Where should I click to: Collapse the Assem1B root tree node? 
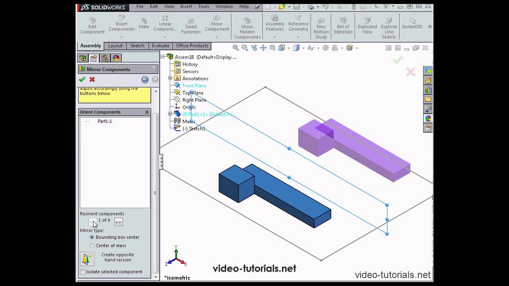point(163,57)
